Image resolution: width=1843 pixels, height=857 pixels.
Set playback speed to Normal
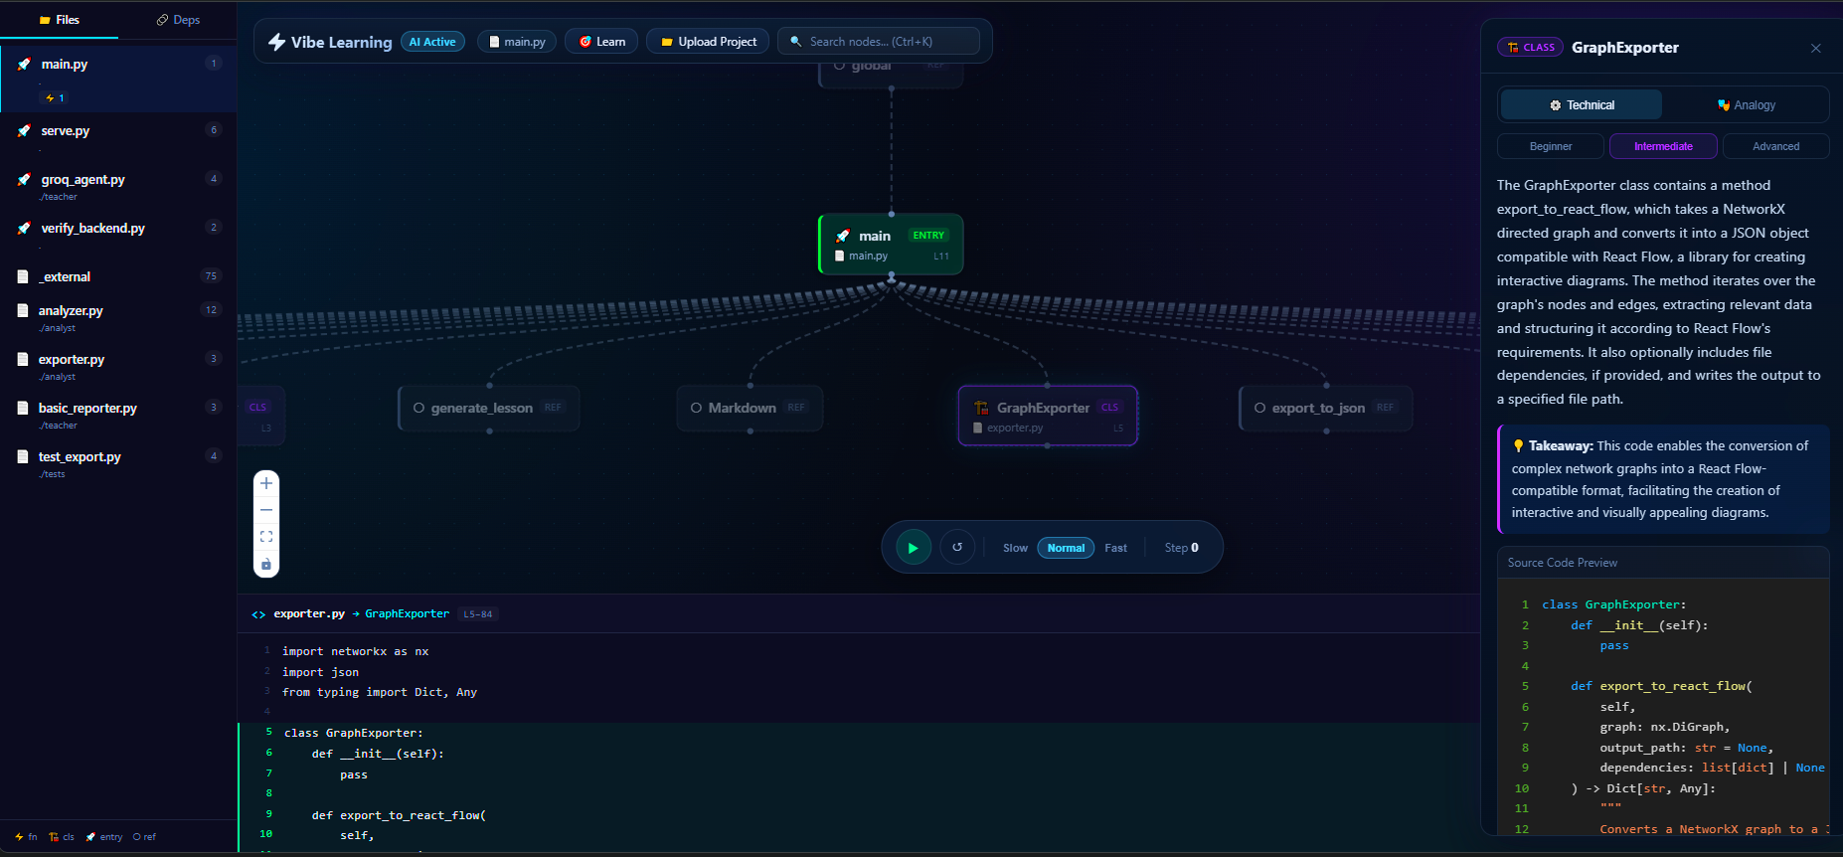[1066, 548]
